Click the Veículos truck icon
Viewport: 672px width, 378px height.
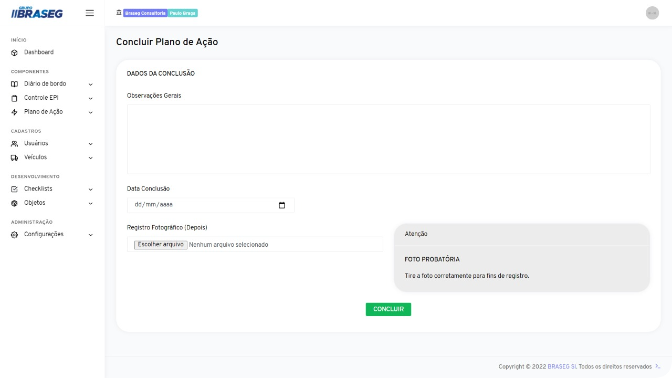pos(14,157)
